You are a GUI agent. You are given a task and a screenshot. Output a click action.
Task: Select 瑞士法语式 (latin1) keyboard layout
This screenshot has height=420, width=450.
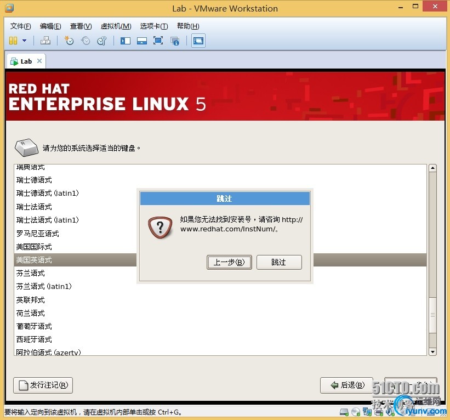pos(220,220)
